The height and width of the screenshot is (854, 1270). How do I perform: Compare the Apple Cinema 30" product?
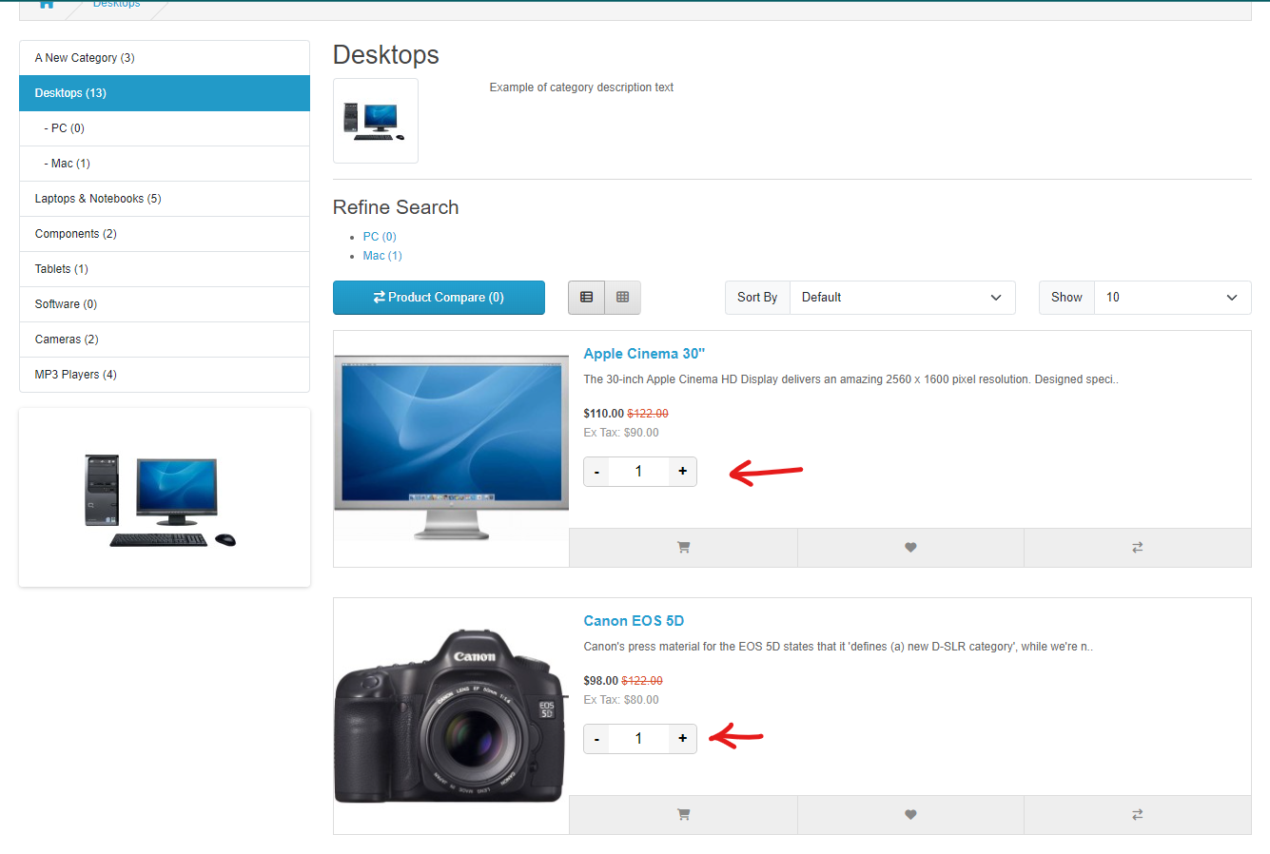[x=1138, y=548]
